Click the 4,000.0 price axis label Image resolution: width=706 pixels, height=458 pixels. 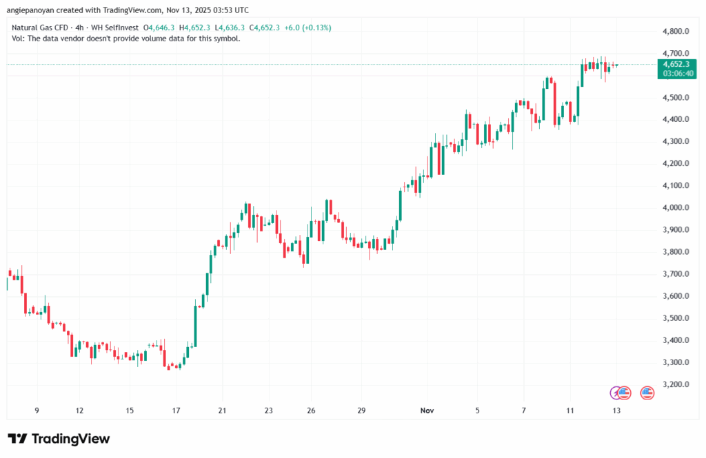point(676,208)
